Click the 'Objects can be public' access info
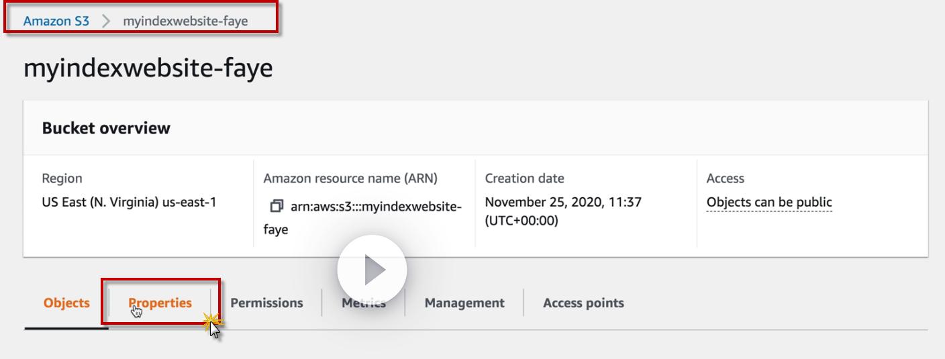Image resolution: width=945 pixels, height=359 pixels. [769, 202]
